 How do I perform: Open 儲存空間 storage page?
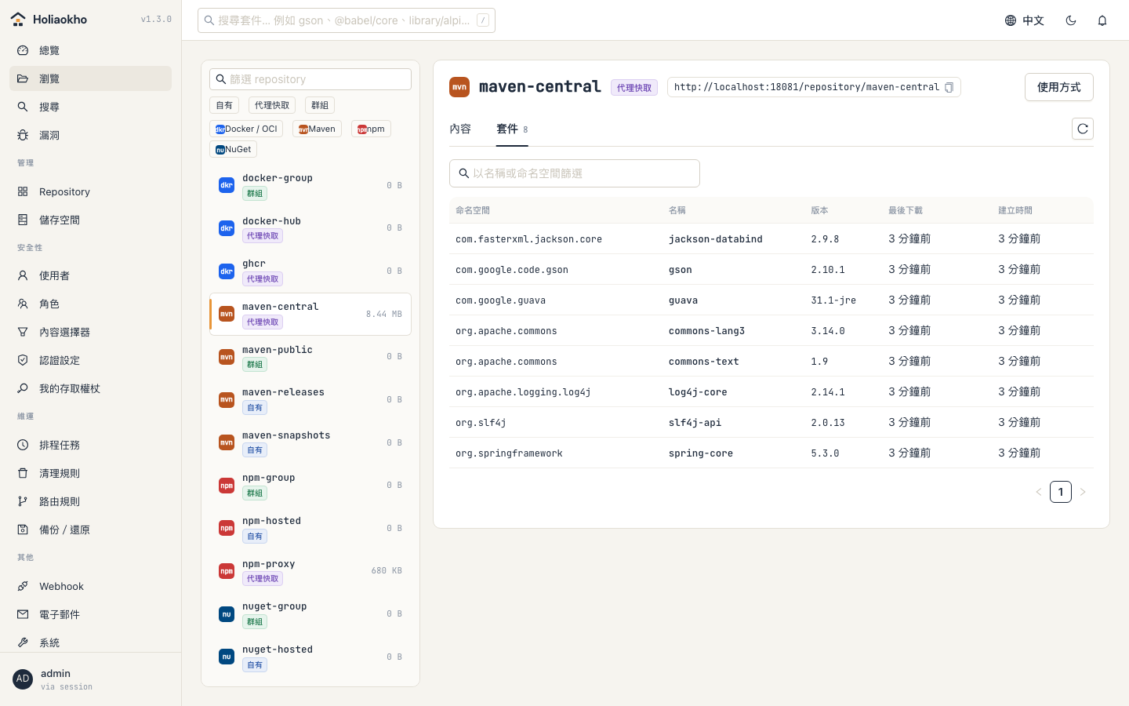(90, 220)
